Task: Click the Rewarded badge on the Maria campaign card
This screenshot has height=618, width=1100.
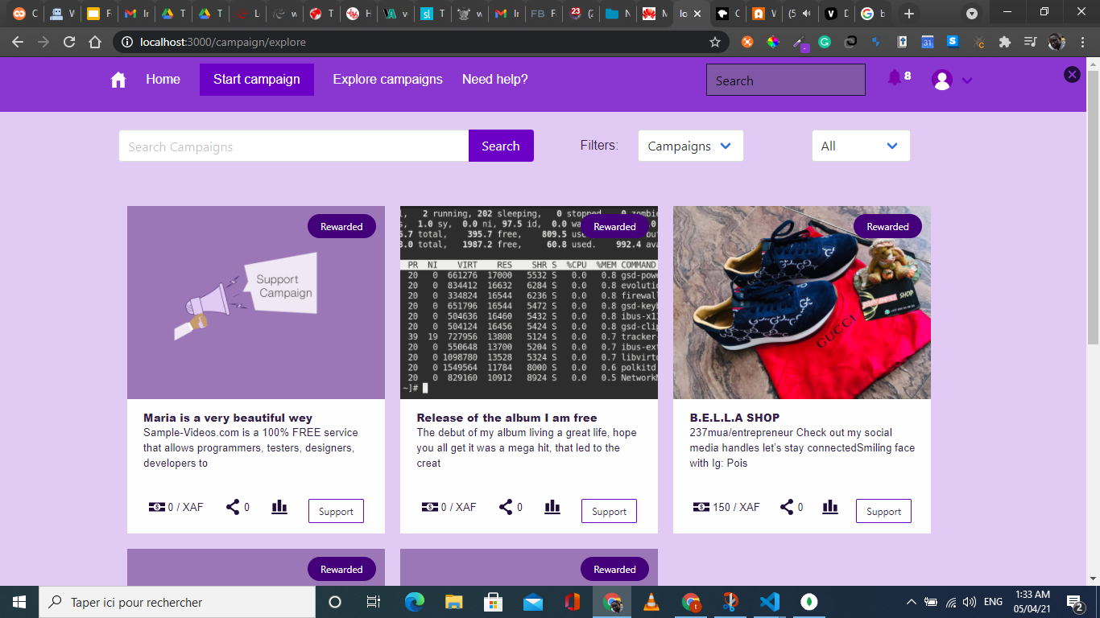Action: click(341, 226)
